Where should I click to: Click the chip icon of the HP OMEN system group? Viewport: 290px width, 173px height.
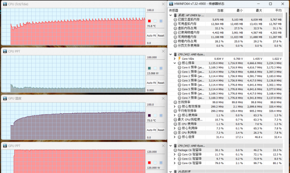pyautogui.click(x=175, y=15)
